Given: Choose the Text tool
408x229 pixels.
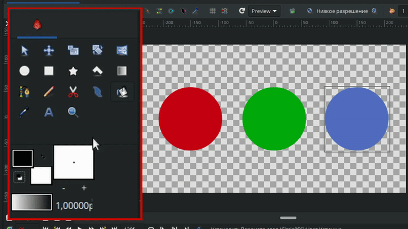Looking at the screenshot, I should (x=49, y=112).
